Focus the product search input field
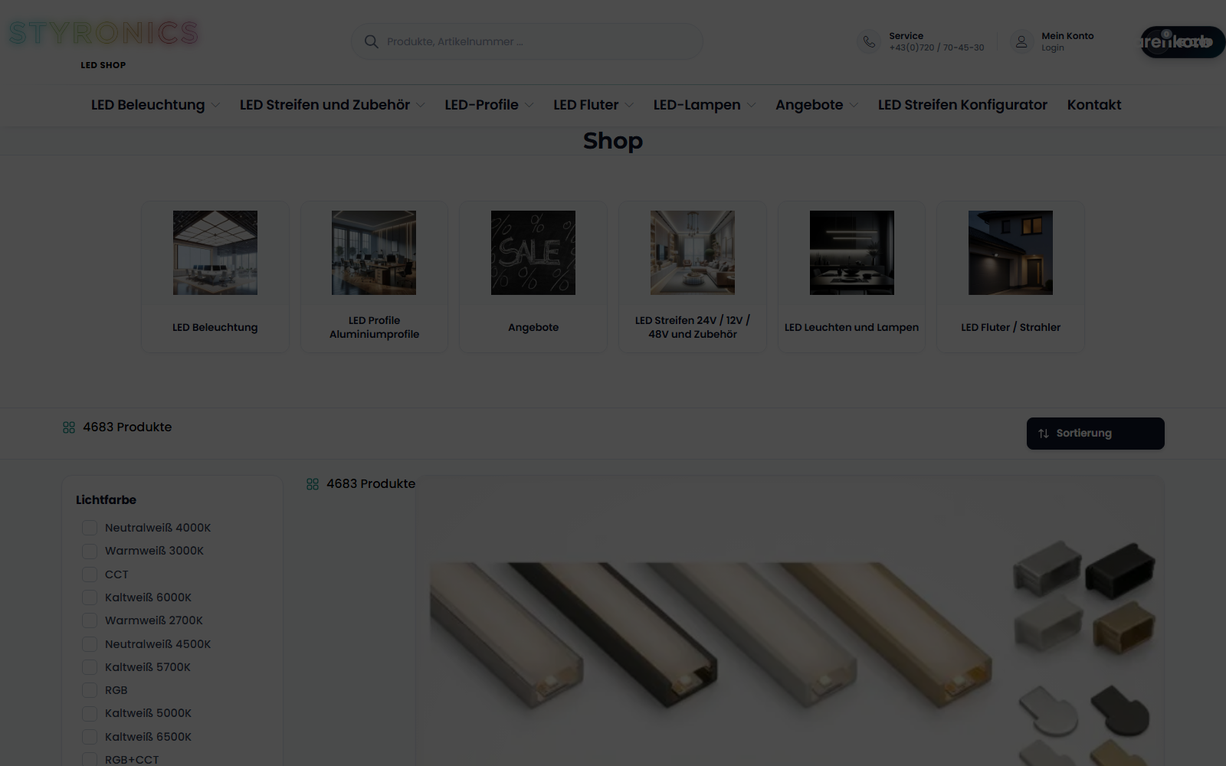This screenshot has height=766, width=1226. click(527, 41)
